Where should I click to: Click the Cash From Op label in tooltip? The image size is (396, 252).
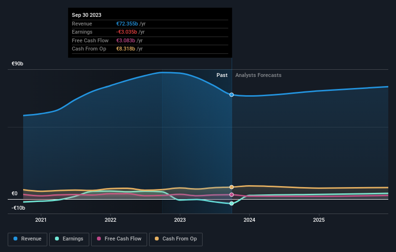click(x=89, y=49)
